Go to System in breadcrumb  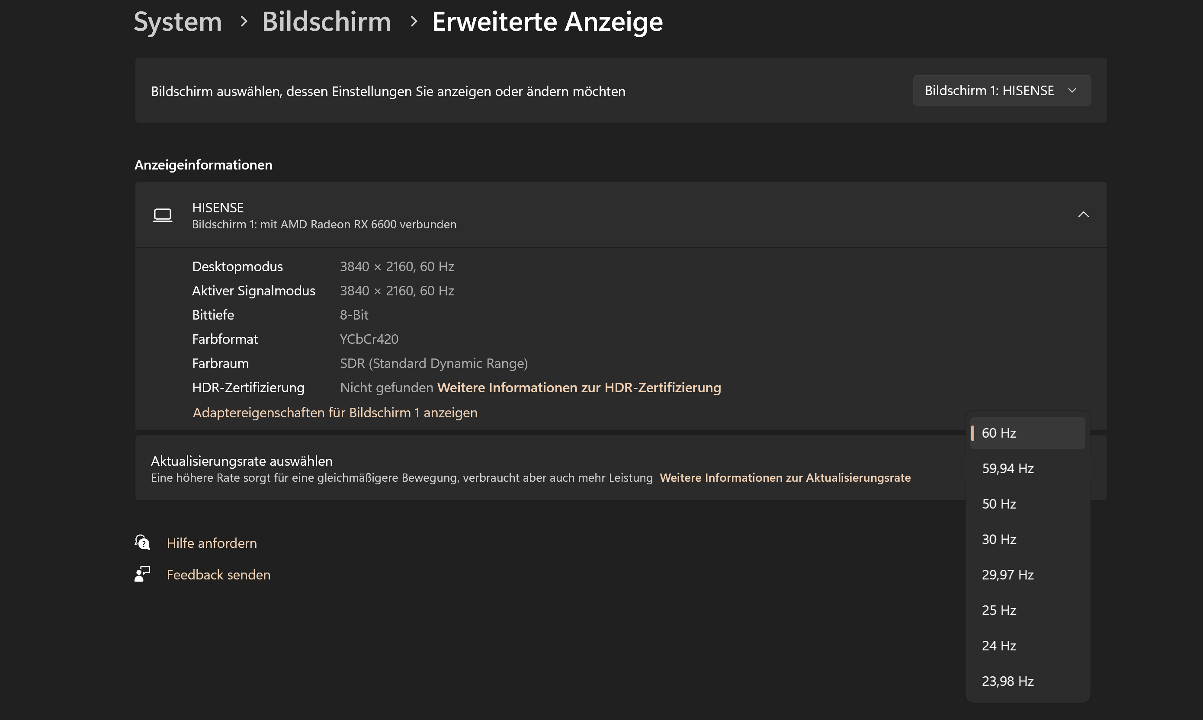pos(178,22)
